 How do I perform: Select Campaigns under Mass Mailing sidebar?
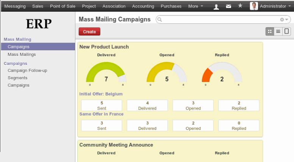pos(38,47)
